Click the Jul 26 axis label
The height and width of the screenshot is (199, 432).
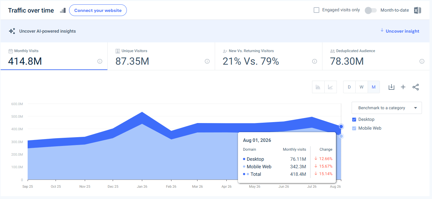point(312,186)
